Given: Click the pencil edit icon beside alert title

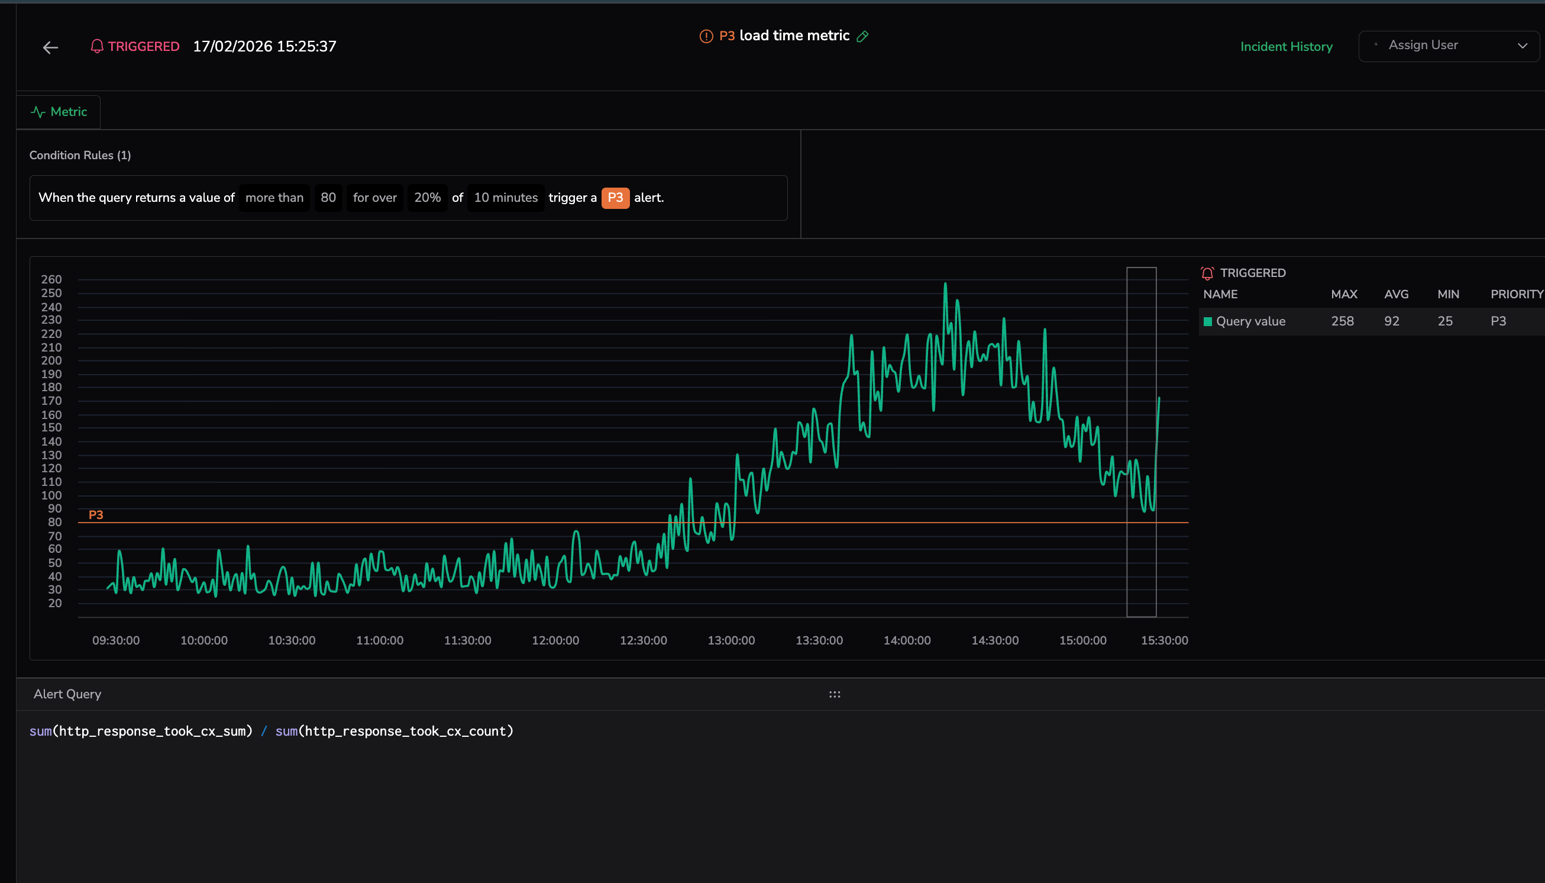Looking at the screenshot, I should (x=862, y=36).
